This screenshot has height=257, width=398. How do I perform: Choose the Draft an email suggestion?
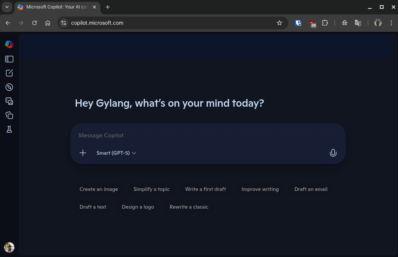coord(311,189)
